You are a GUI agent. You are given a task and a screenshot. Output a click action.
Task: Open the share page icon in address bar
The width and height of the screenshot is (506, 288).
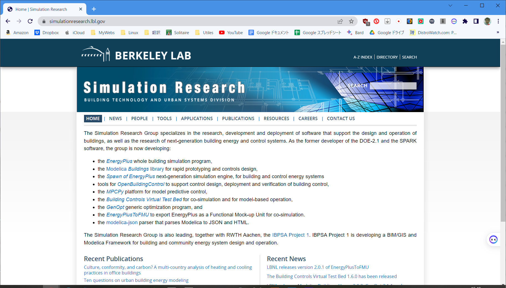pyautogui.click(x=340, y=21)
